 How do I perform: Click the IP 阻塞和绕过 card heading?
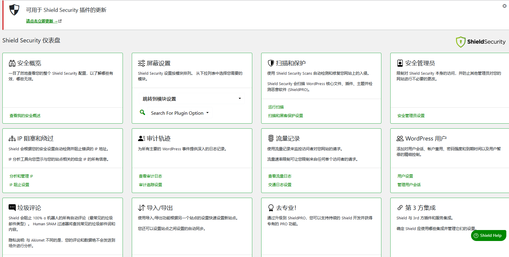[35, 138]
